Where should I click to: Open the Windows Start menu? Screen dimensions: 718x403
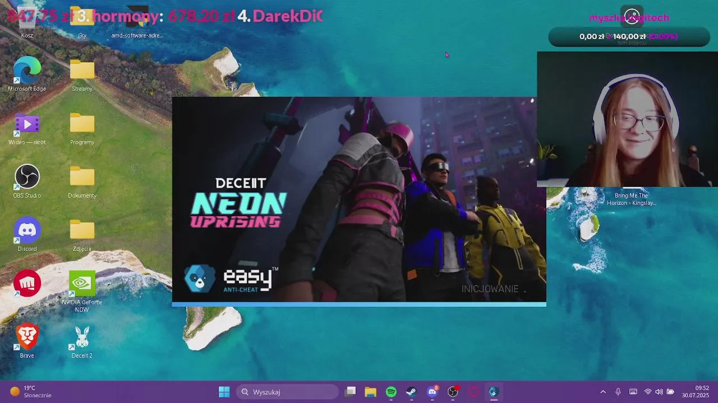coord(224,392)
